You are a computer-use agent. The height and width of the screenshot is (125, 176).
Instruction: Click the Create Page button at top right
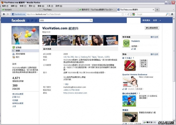coord(152,28)
